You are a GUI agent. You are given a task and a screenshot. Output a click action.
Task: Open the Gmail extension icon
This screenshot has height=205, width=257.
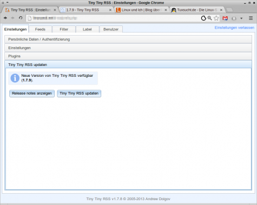click(225, 18)
